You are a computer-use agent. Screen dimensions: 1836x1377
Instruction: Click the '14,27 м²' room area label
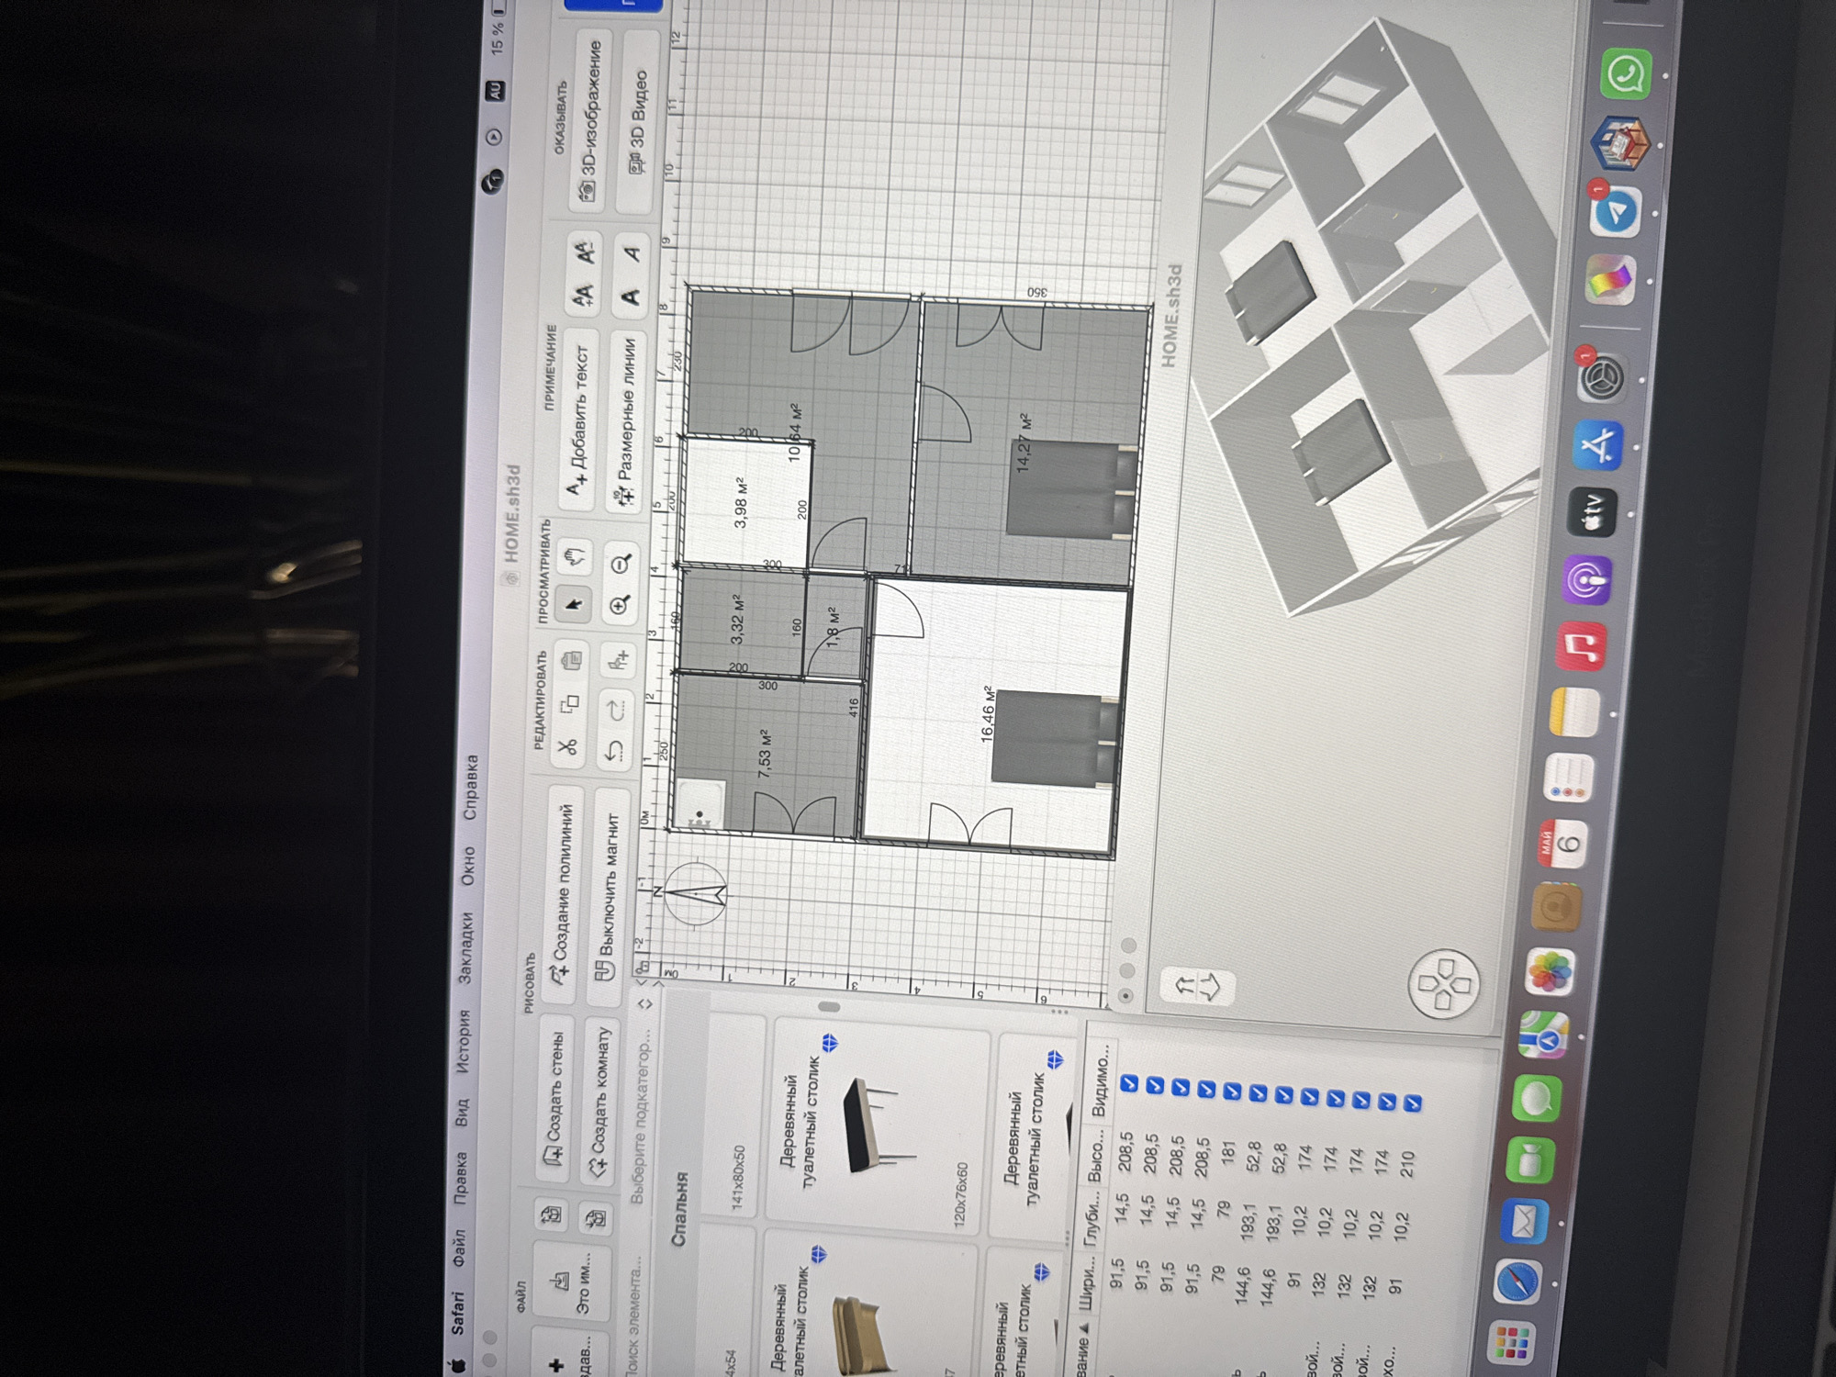[x=1022, y=443]
